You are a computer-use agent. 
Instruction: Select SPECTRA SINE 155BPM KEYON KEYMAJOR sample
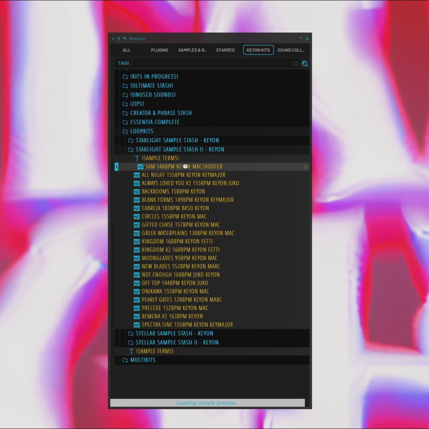[x=187, y=325]
